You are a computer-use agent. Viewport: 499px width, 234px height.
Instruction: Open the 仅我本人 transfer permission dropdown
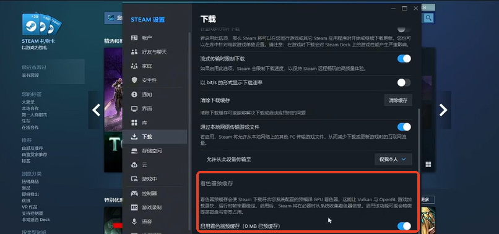(x=393, y=159)
